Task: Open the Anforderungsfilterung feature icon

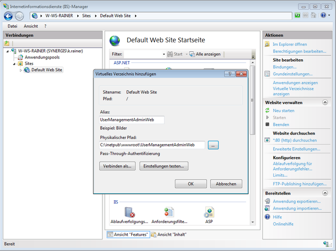Action: click(169, 213)
